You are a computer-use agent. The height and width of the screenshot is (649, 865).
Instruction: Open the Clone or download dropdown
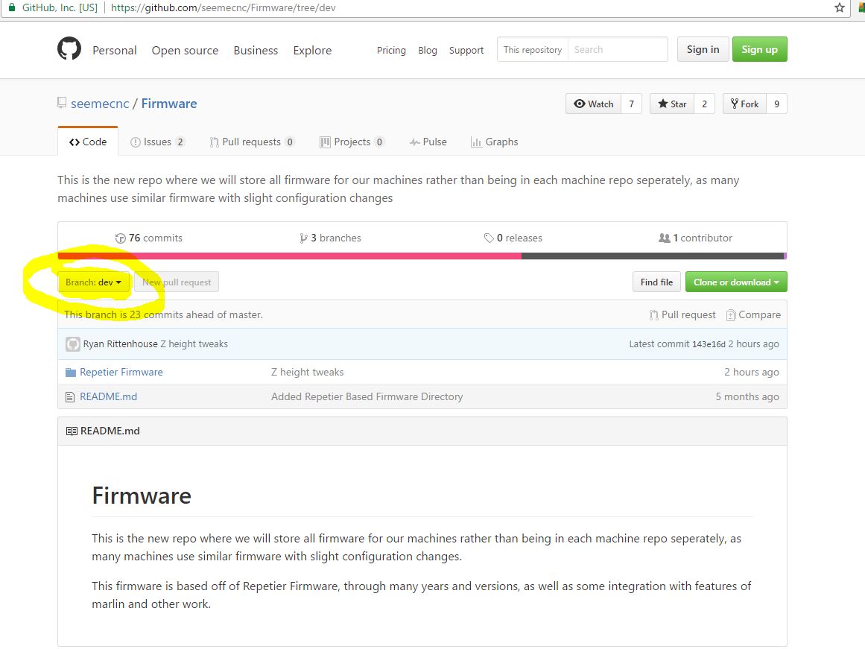[735, 282]
